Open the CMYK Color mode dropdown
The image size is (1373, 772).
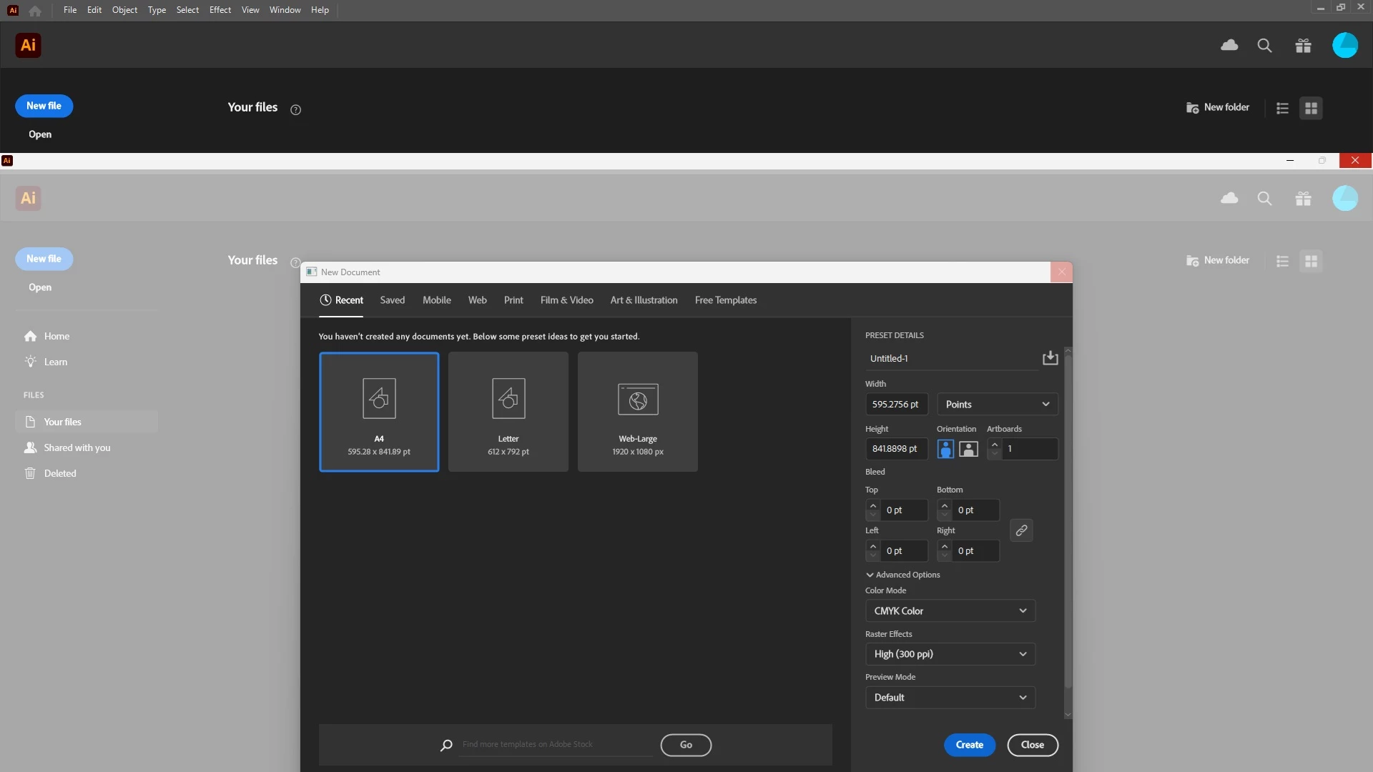coord(950,611)
